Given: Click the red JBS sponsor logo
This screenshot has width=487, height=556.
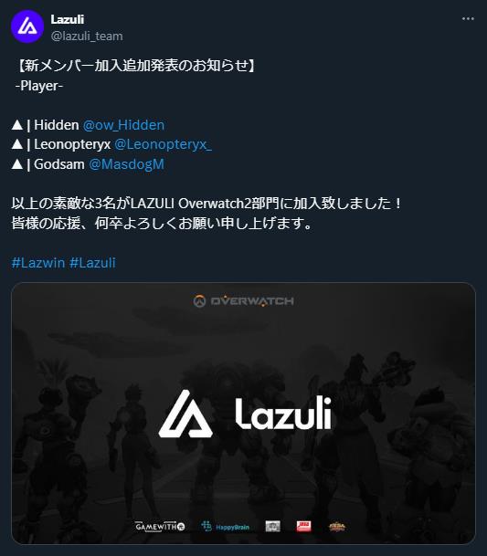Looking at the screenshot, I should point(303,526).
